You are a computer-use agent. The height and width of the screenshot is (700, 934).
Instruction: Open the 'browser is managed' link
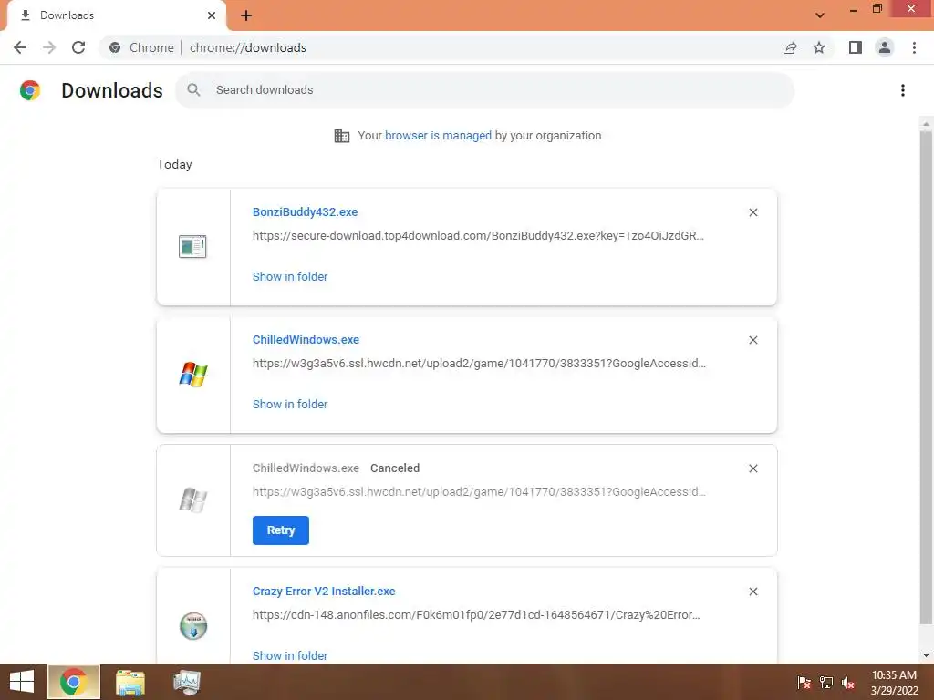438,135
